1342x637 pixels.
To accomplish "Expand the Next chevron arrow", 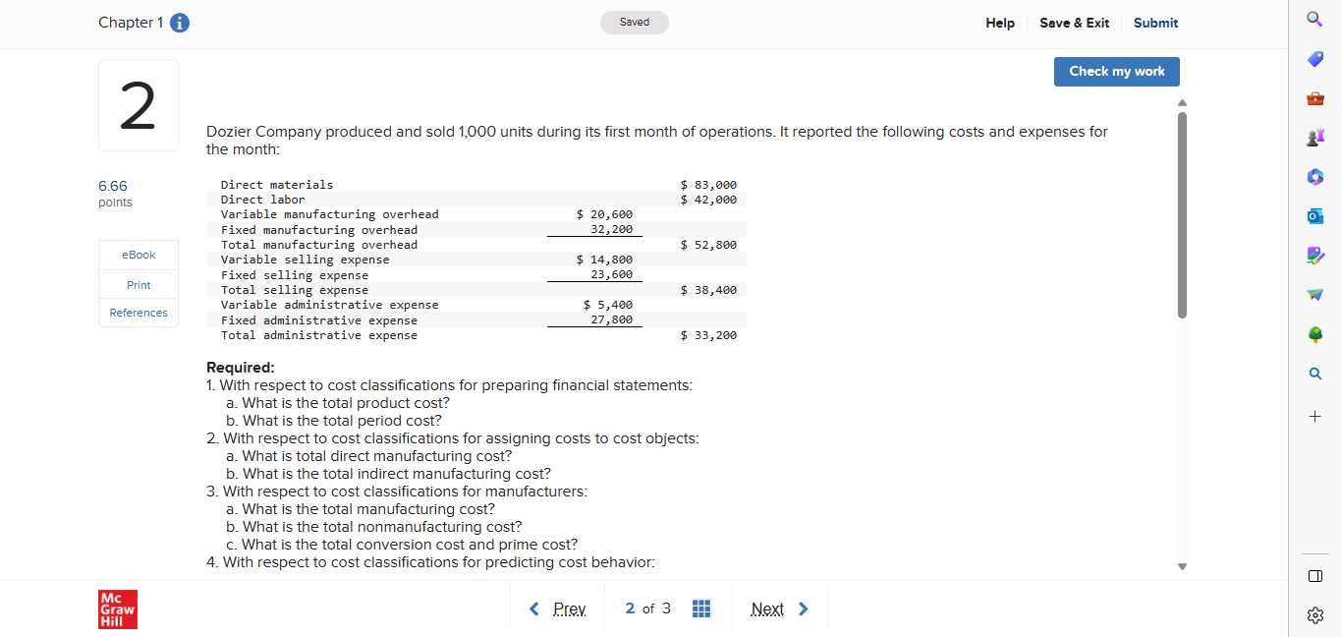I will 803,608.
